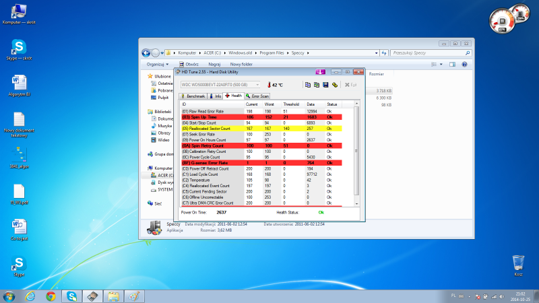Click the Exit button in HD Tune

pos(351,85)
